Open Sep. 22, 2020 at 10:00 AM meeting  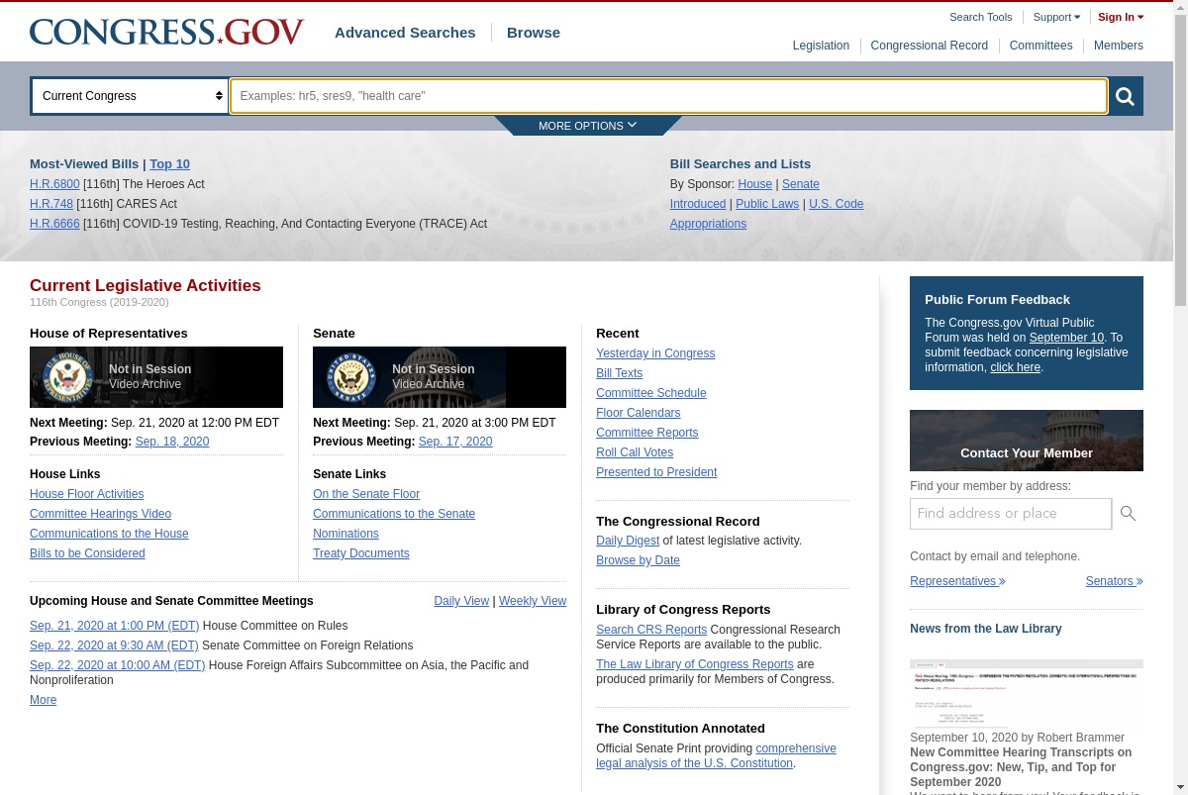[x=117, y=665]
